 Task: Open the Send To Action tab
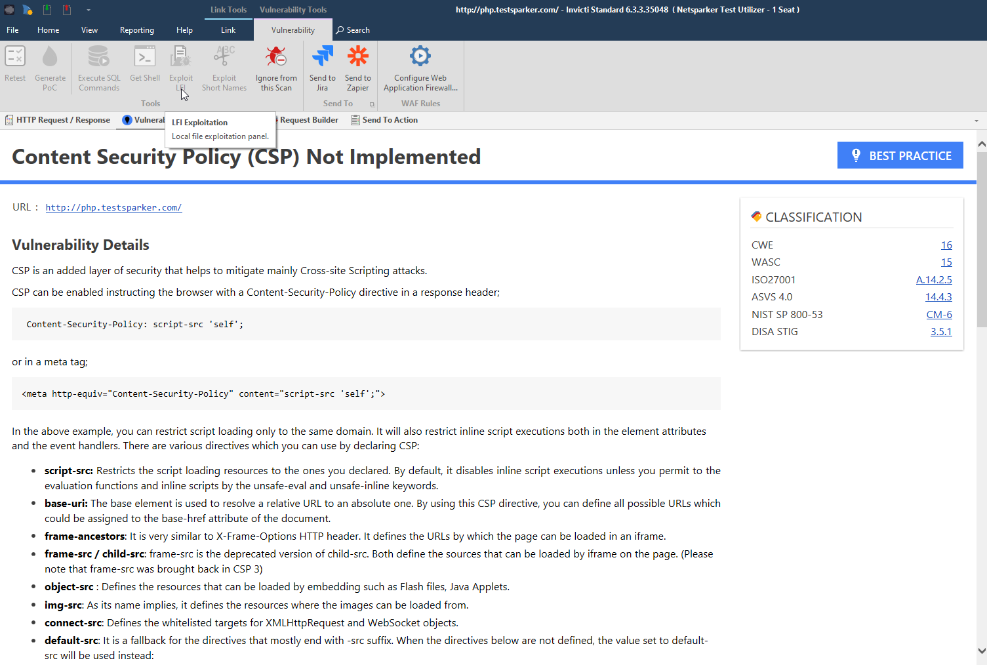[384, 120]
